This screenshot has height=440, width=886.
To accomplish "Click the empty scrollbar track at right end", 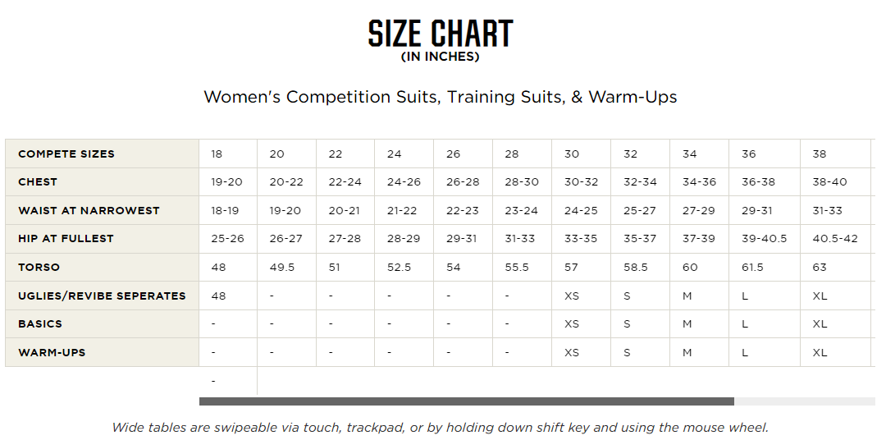I will pos(805,401).
